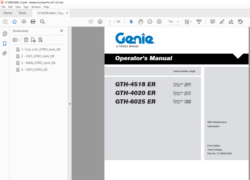The width and height of the screenshot is (250, 180).
Task: Go to next page with the down arrow
Action: pos(100,22)
